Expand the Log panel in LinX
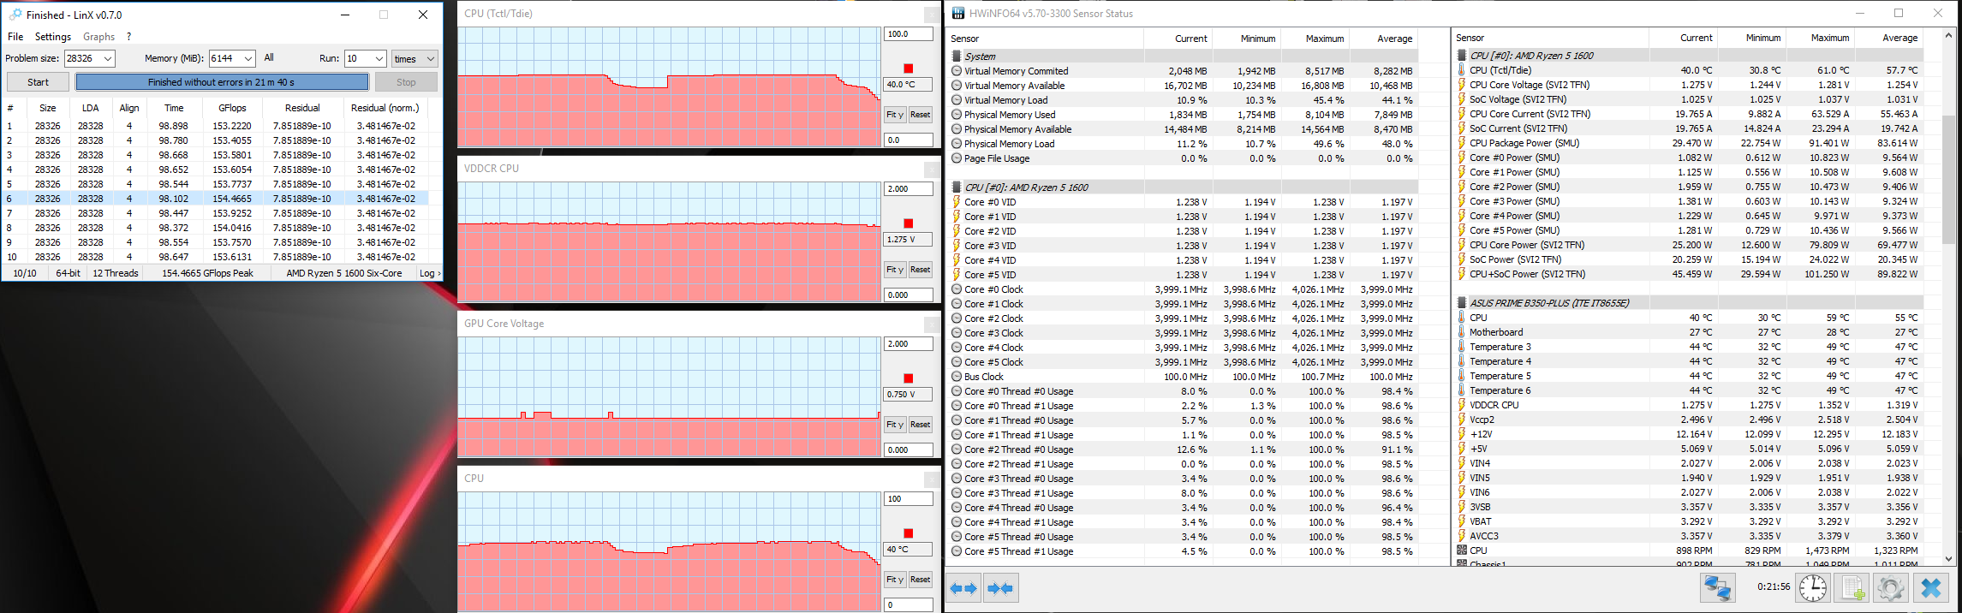This screenshot has width=1962, height=613. 430,273
